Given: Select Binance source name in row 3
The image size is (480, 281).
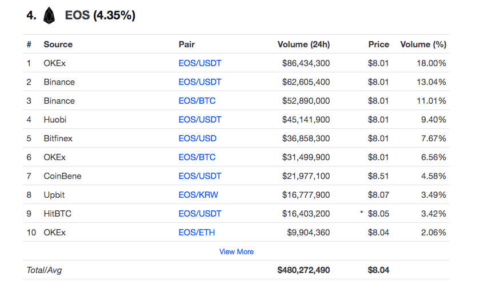Looking at the screenshot, I should 59,101.
